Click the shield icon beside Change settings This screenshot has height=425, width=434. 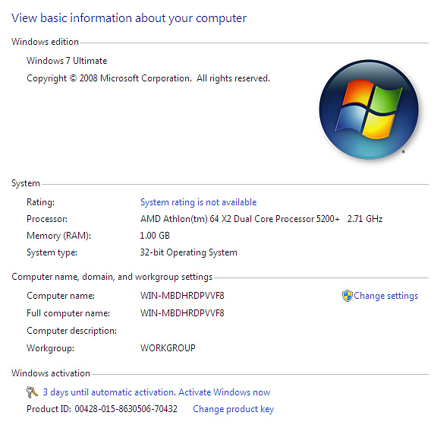pyautogui.click(x=347, y=296)
